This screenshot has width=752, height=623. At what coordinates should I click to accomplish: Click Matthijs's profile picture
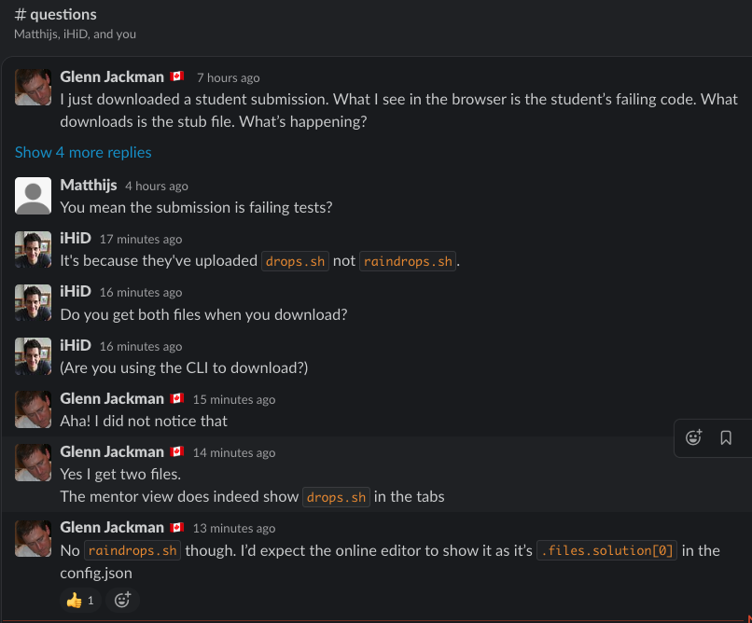[33, 196]
